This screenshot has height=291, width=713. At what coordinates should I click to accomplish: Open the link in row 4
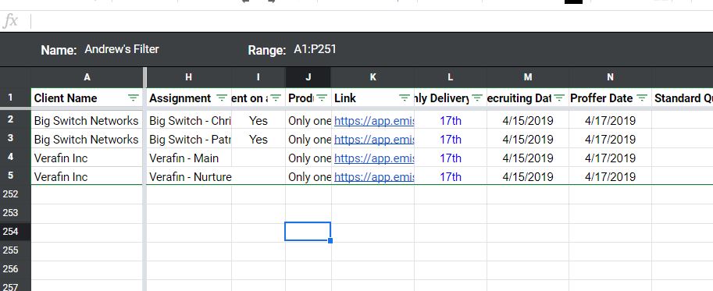click(374, 158)
